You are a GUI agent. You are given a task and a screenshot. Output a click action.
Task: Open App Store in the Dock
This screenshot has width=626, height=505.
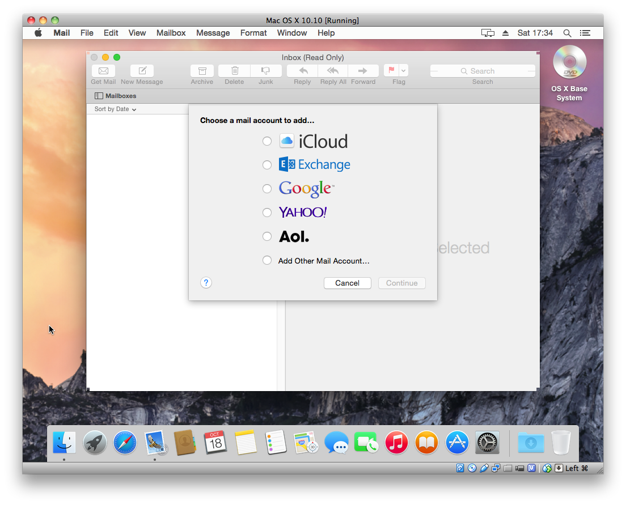[x=456, y=442]
